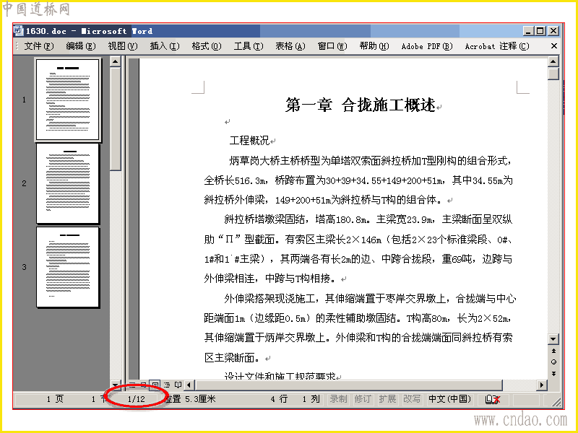
Task: Go to next page with double-down arrows
Action: coord(553,373)
